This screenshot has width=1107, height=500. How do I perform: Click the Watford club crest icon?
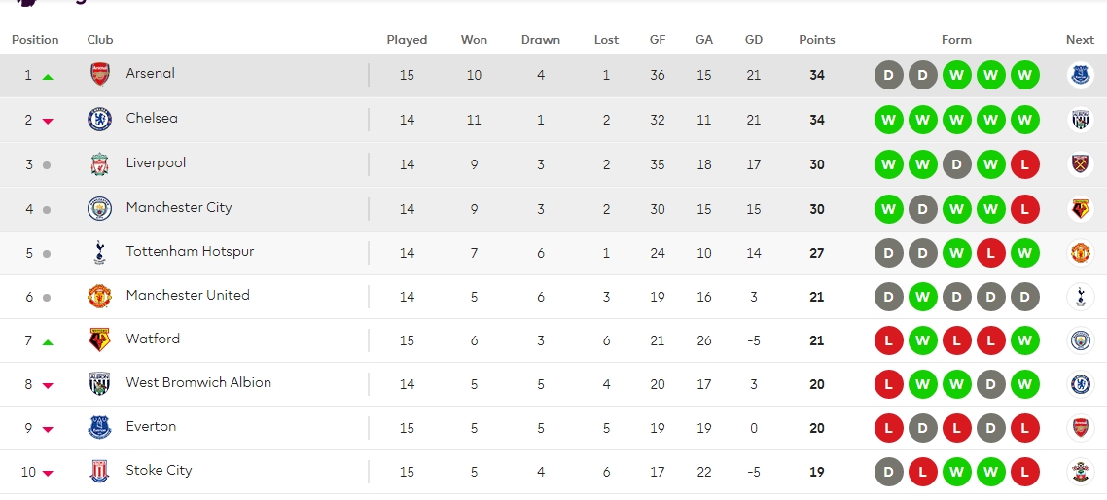pyautogui.click(x=99, y=340)
